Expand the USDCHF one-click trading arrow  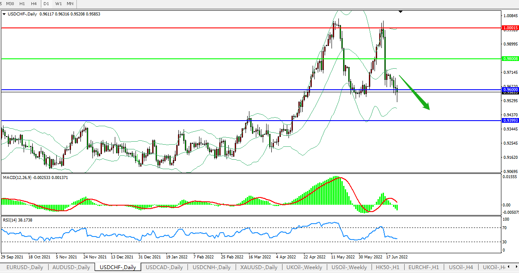tap(4, 14)
